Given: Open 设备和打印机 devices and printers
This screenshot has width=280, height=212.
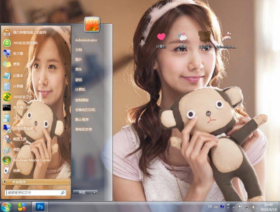Looking at the screenshot, I should click(x=85, y=110).
